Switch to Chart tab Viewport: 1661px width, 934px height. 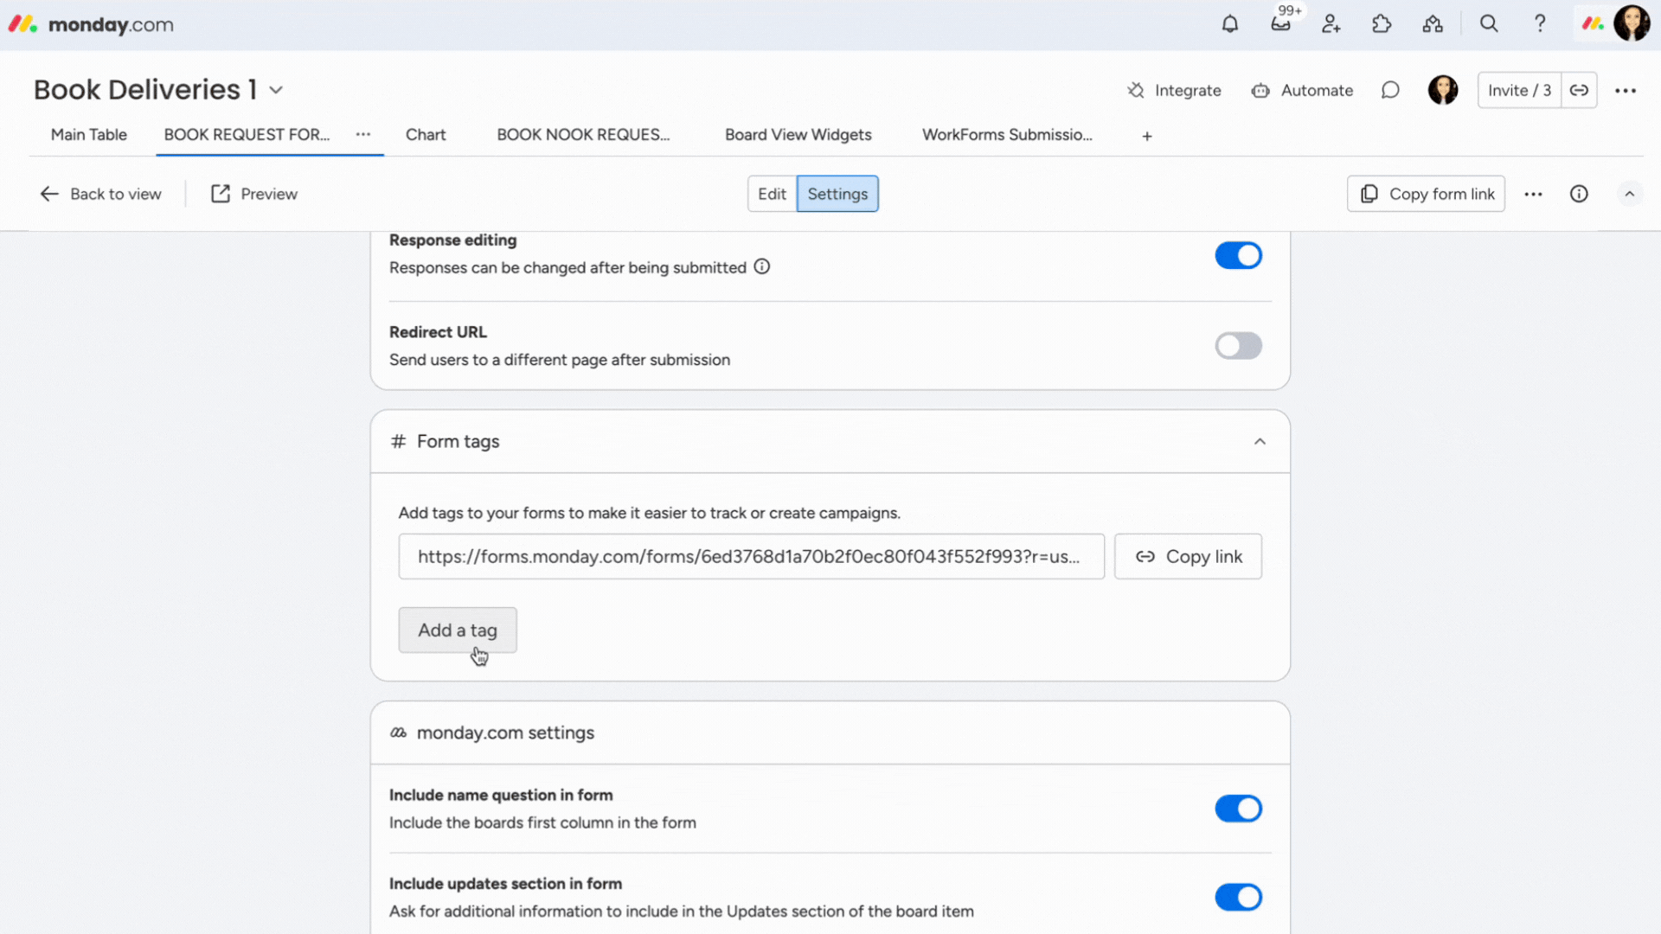426,134
